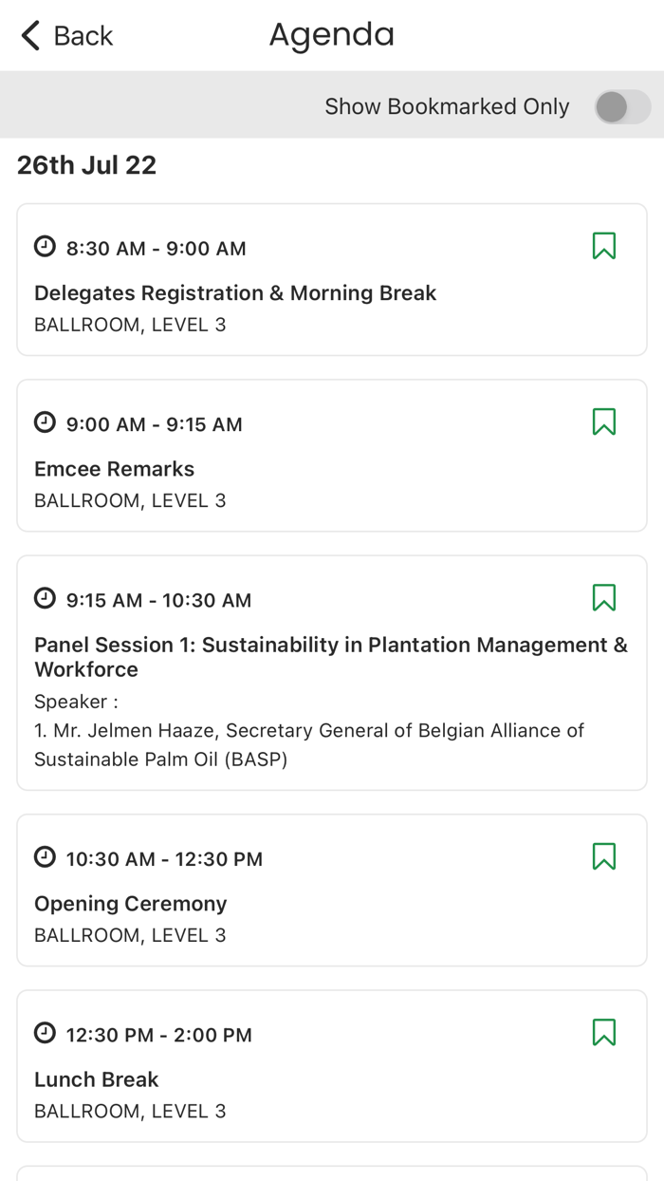Tap clock icon beside 8:30 AM session
664x1181 pixels.
click(x=45, y=247)
